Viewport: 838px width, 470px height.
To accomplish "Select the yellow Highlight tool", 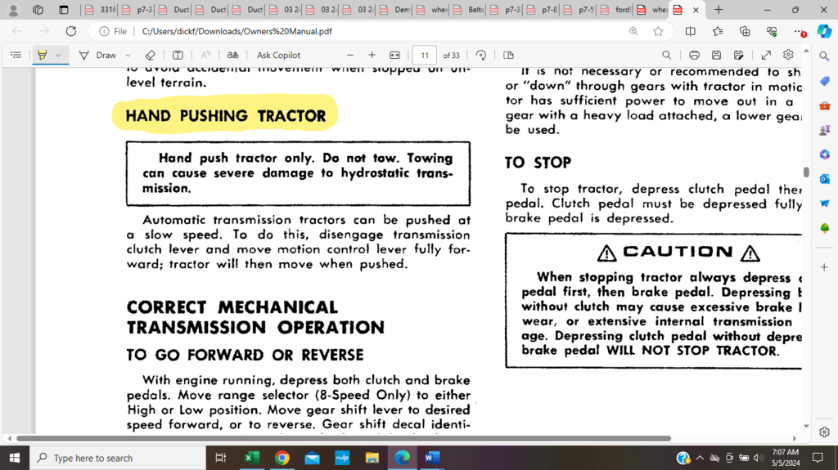I will 43,55.
